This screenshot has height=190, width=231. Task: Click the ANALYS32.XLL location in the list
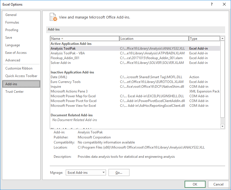coord(152,48)
